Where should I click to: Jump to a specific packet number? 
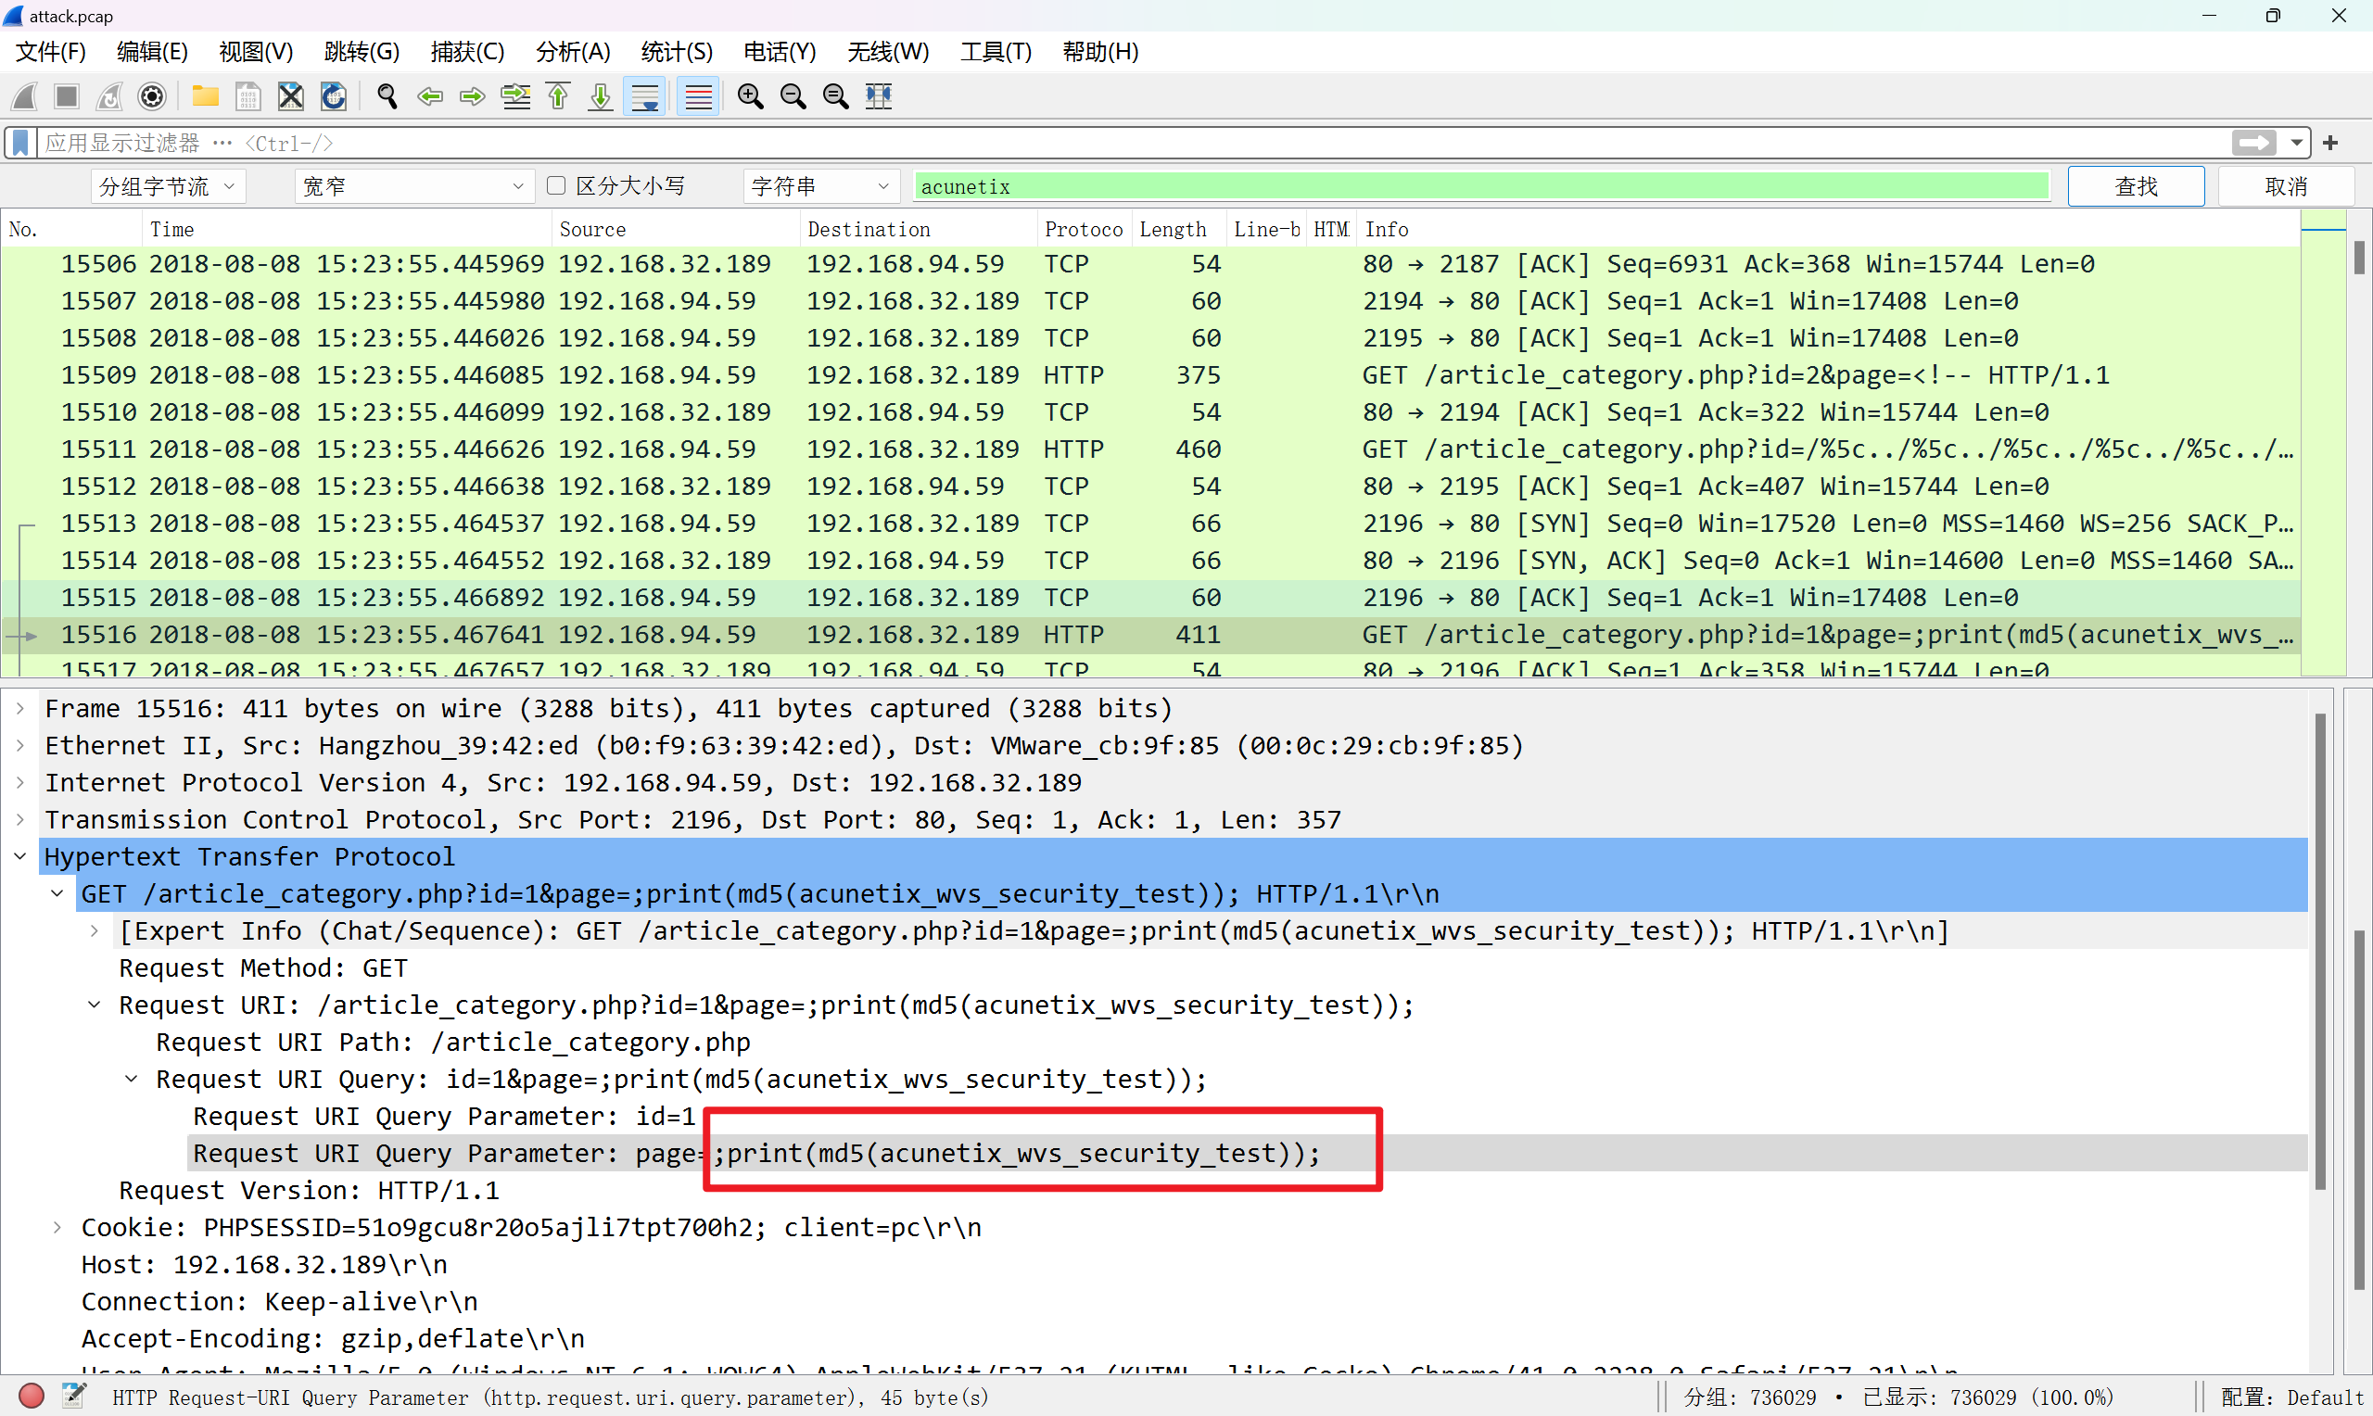coord(516,96)
